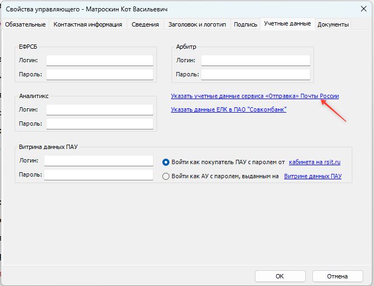Open the Контактная информация tab
Image resolution: width=374 pixels, height=286 pixels.
click(x=88, y=24)
